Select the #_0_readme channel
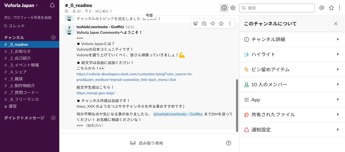Screen dimensions: 345x152 [30, 44]
